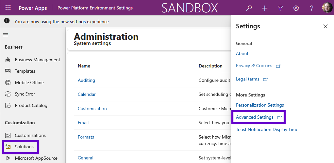The height and width of the screenshot is (163, 334).
Task: Click the Business Management icon
Action: coord(8,60)
